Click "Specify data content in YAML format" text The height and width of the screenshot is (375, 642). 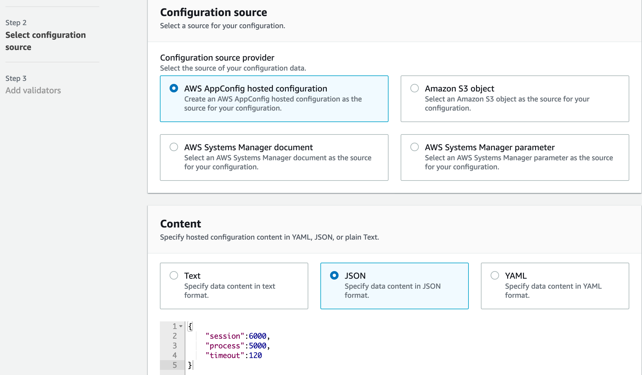pos(553,291)
